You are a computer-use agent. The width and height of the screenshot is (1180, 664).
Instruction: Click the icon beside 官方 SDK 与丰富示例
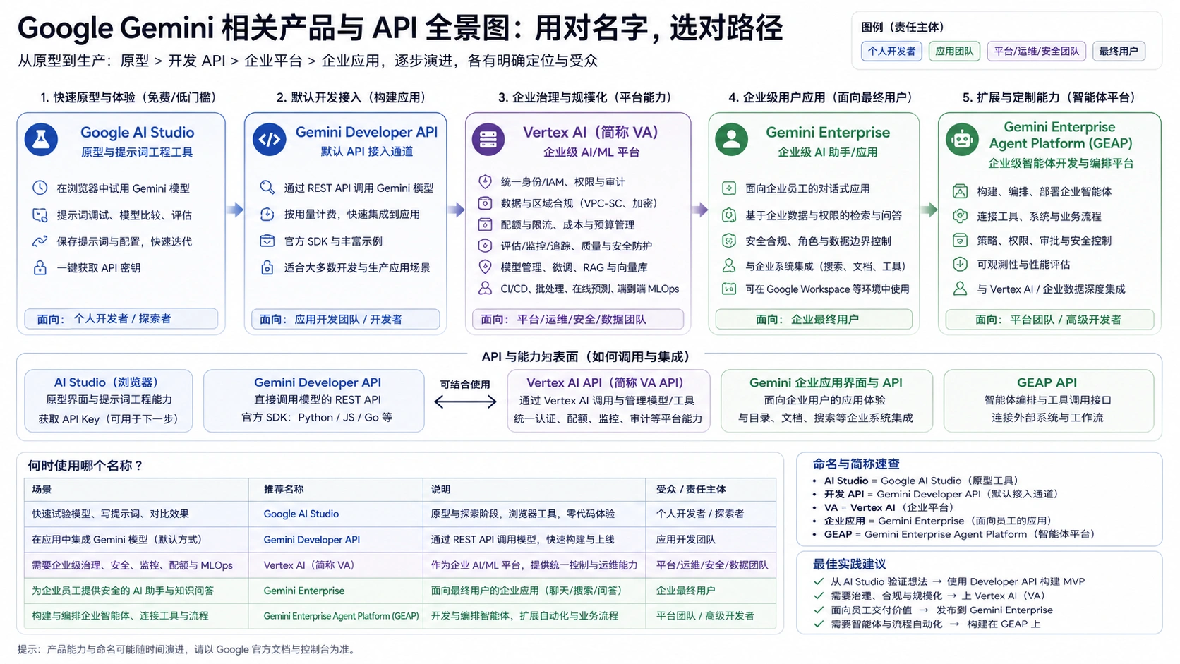267,241
